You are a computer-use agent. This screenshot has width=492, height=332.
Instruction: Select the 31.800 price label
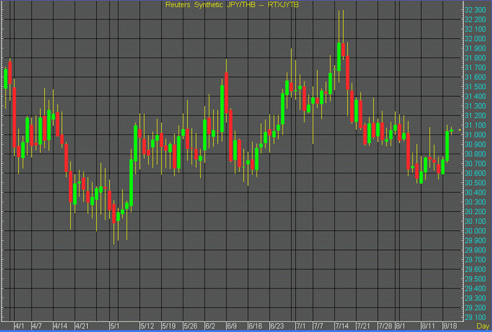click(475, 58)
